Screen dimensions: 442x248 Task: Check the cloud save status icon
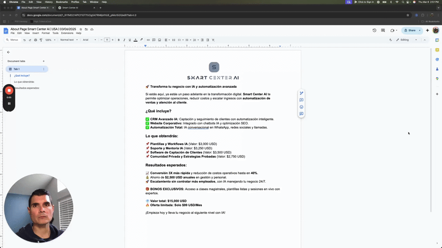click(x=92, y=29)
